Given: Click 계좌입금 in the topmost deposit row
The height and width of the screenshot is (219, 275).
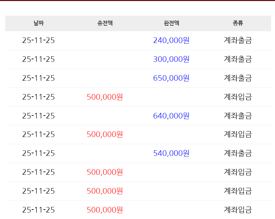Looking at the screenshot, I should (238, 97).
